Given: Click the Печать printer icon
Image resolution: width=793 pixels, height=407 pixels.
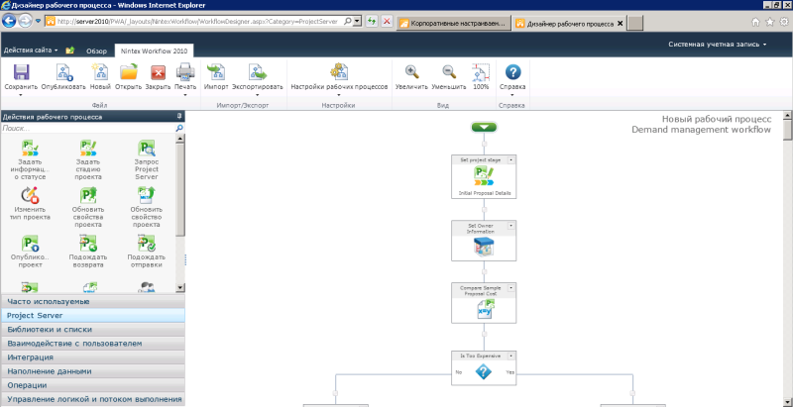Looking at the screenshot, I should coord(185,72).
